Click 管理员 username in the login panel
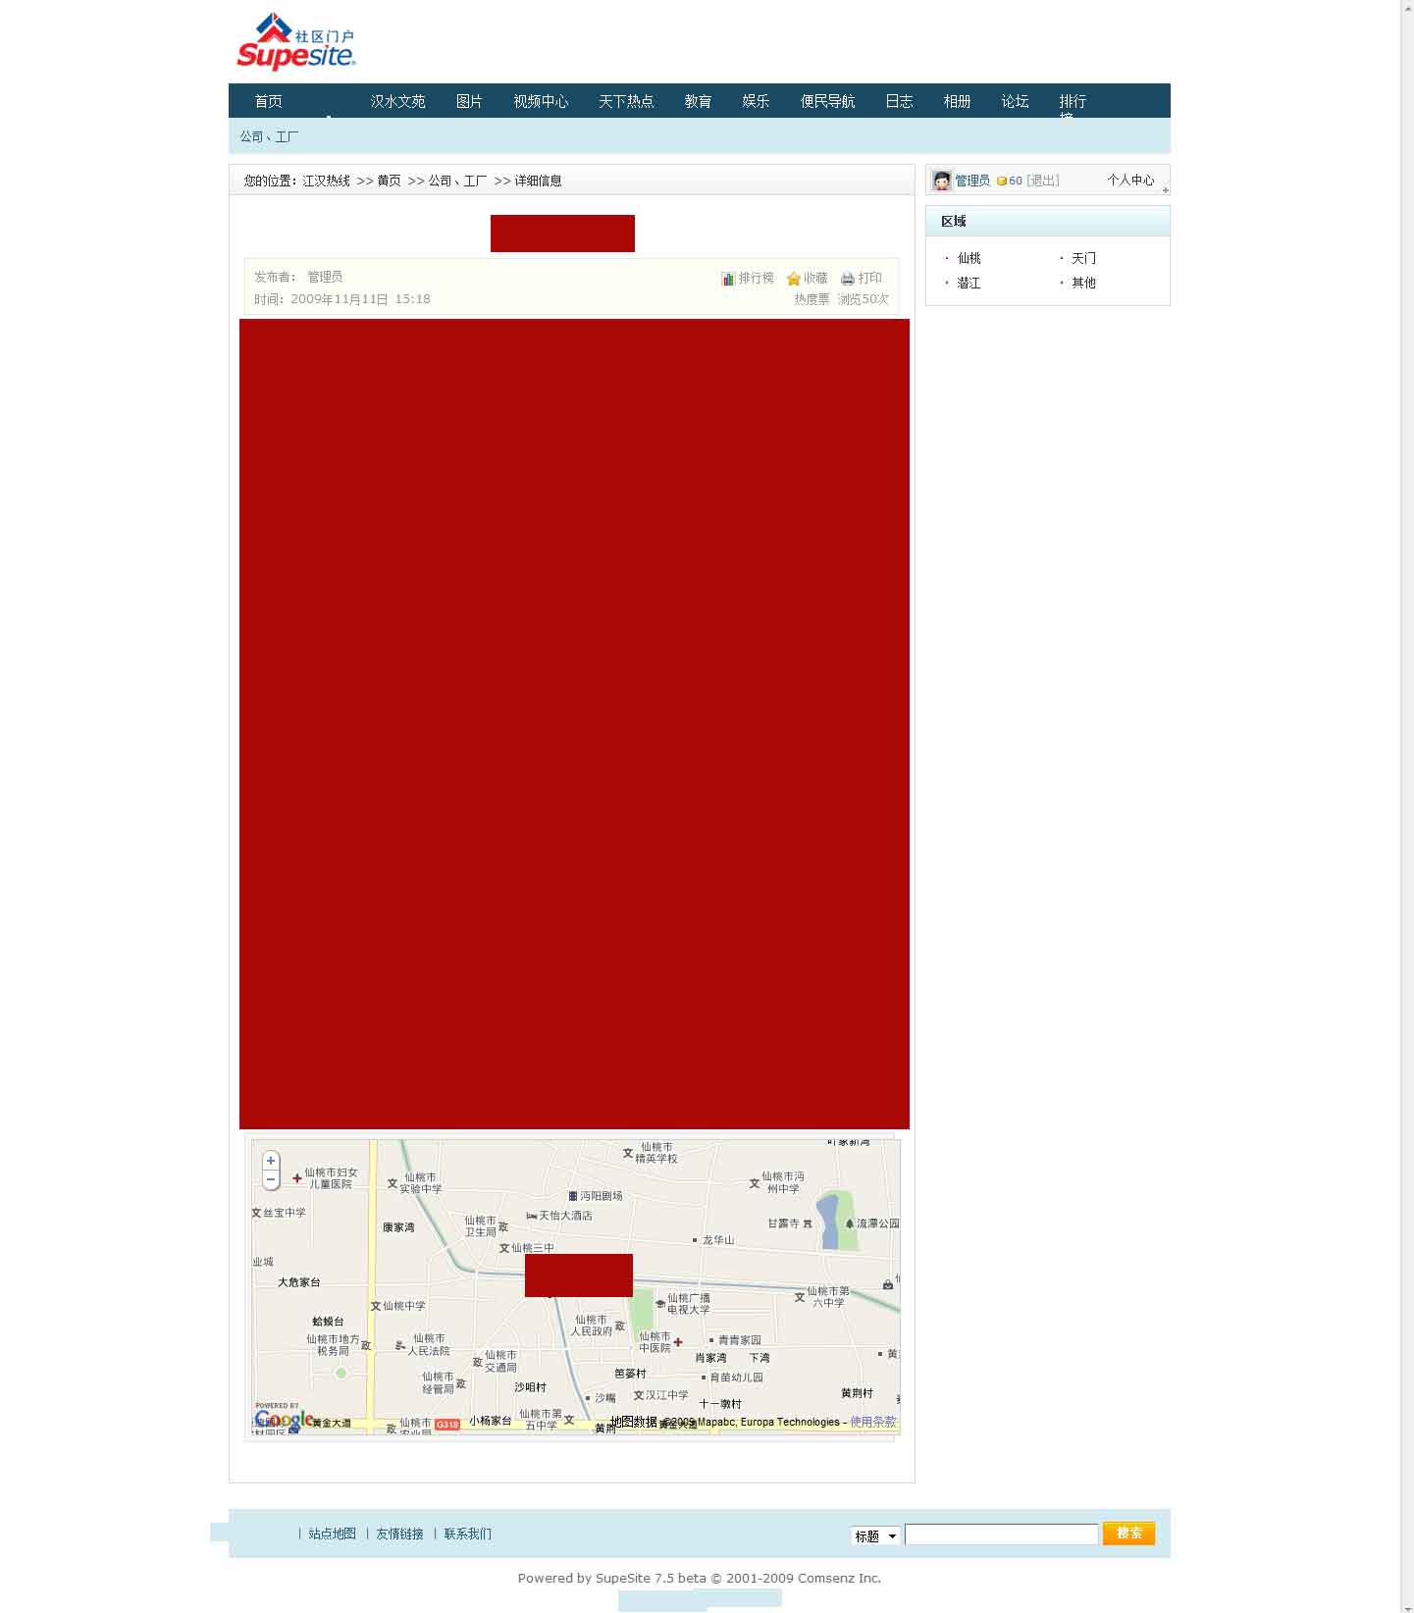The image size is (1414, 1613). [x=972, y=181]
